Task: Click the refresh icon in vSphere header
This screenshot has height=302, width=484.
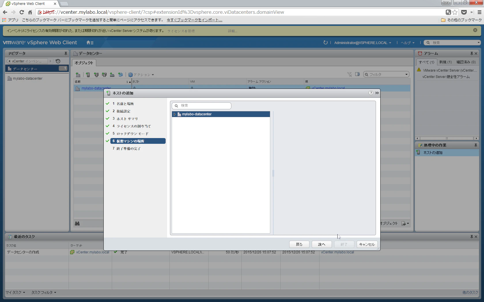Action: point(326,43)
